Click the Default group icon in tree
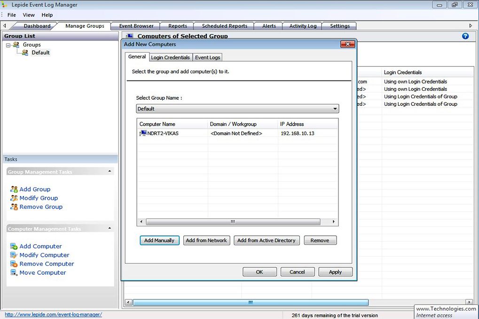This screenshot has width=479, height=319. 25,53
